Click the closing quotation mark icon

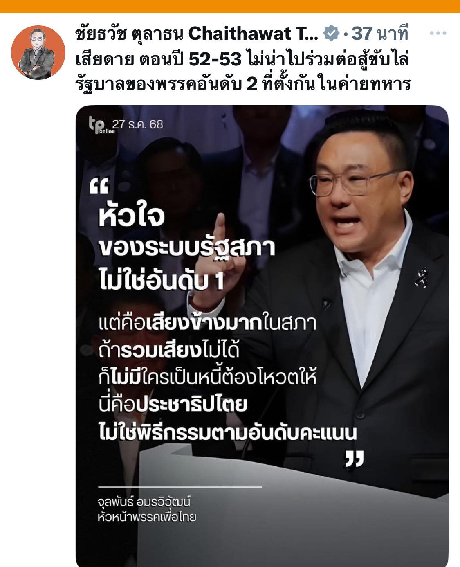coord(354,459)
